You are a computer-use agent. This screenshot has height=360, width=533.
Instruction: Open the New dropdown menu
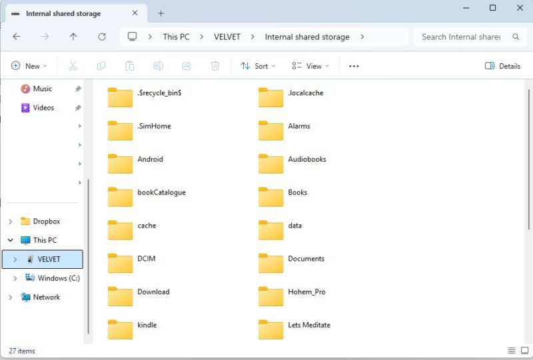pyautogui.click(x=29, y=66)
